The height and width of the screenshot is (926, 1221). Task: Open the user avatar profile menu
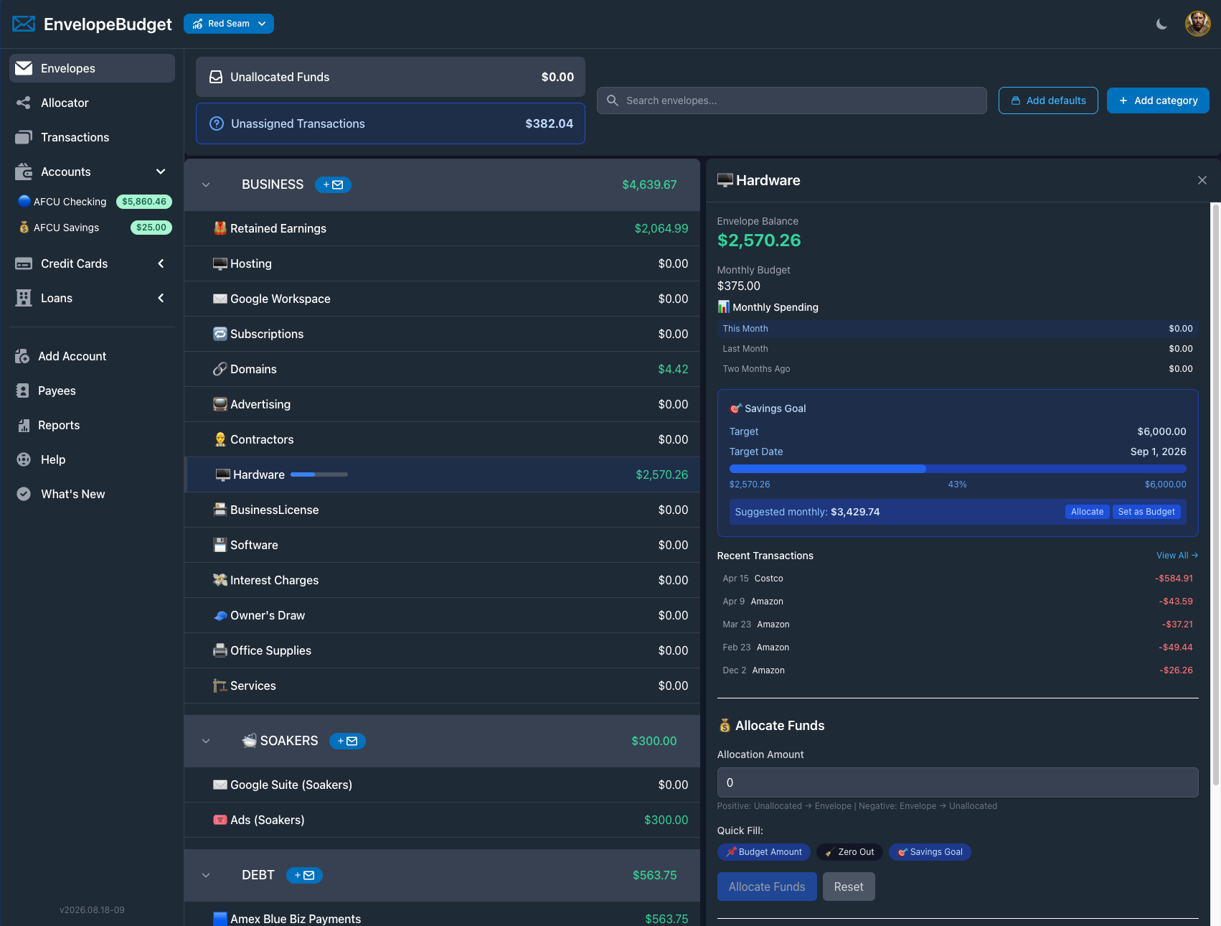(x=1197, y=24)
